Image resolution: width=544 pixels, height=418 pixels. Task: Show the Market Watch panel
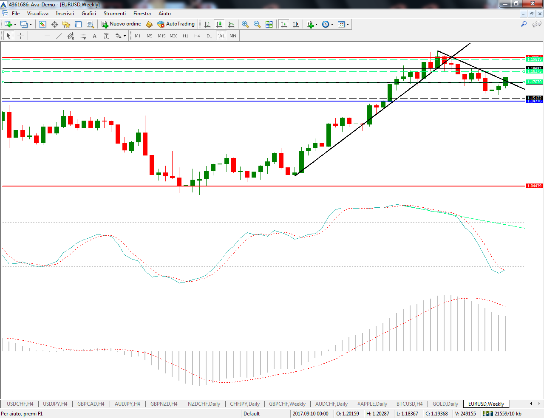point(42,24)
